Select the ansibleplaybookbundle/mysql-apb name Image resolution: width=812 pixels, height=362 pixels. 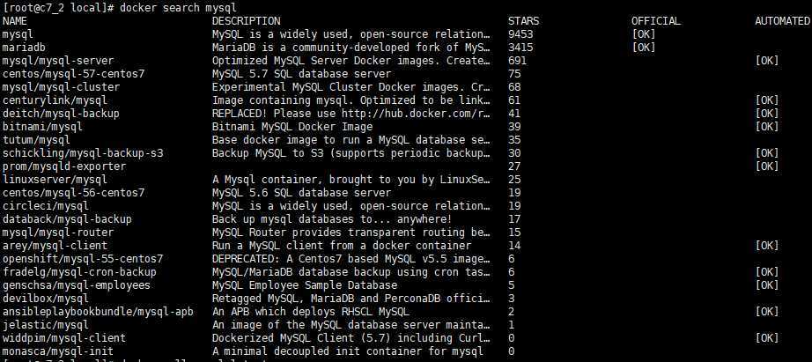(98, 311)
